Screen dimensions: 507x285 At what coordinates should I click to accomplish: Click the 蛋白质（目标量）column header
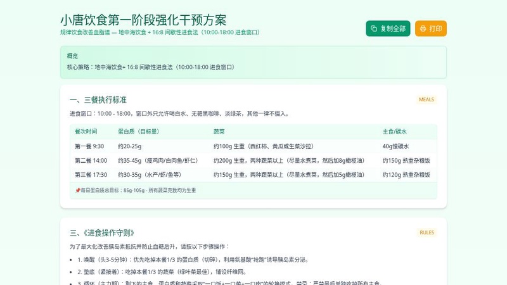point(138,132)
